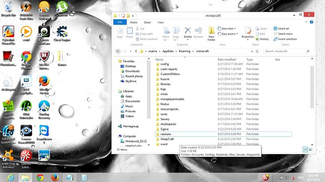This screenshot has width=325, height=182.
Task: Open the Explorer Help icon
Action: pyautogui.click(x=311, y=22)
